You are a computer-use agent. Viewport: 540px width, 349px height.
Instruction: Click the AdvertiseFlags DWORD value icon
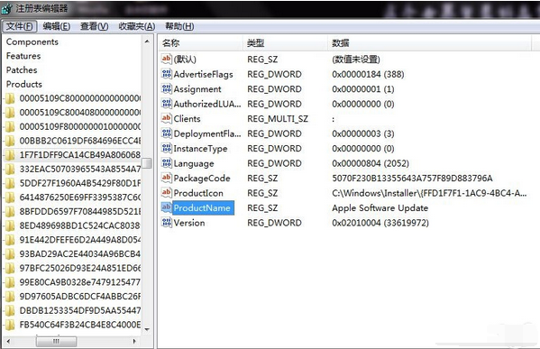point(167,74)
